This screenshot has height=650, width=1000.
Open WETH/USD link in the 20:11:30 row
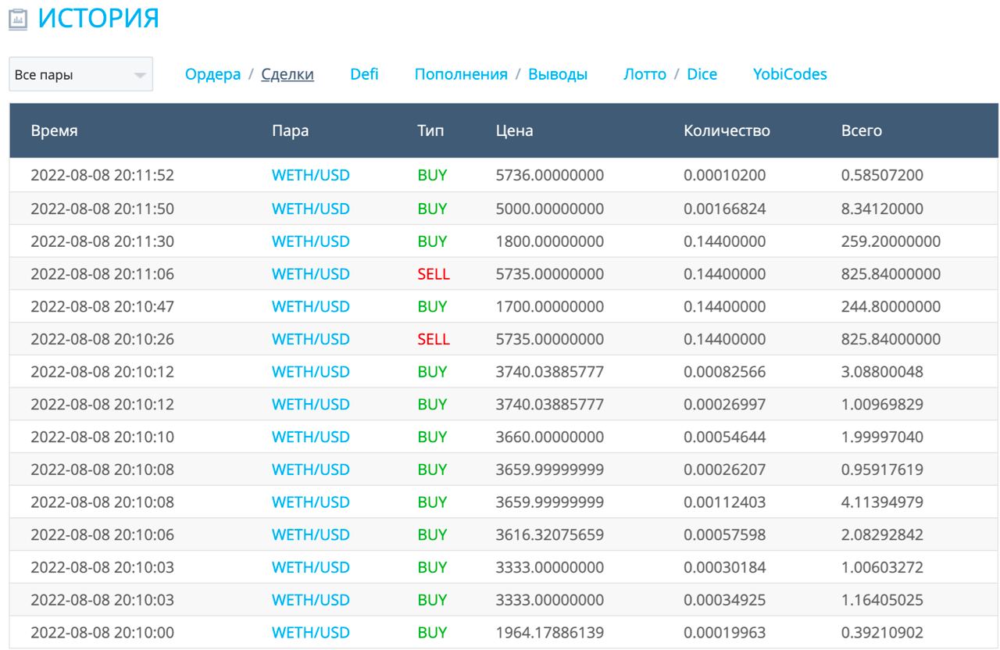point(310,241)
